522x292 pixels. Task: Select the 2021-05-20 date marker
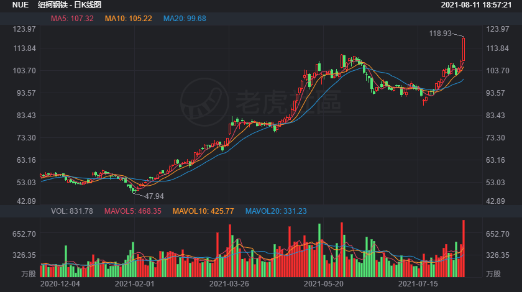point(323,283)
